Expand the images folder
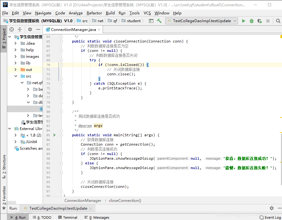Viewport: 282px width, 220px height. click(15, 56)
